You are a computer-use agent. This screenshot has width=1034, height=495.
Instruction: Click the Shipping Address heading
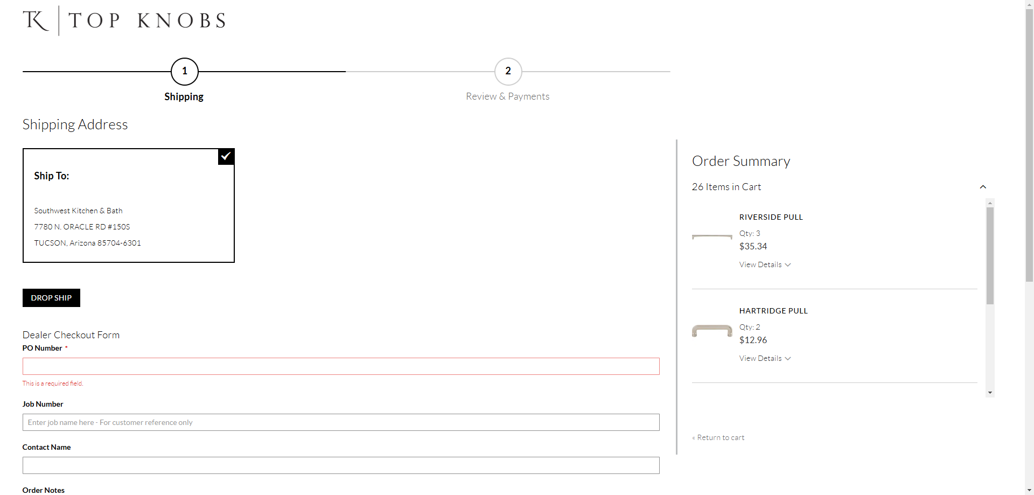[x=75, y=124]
